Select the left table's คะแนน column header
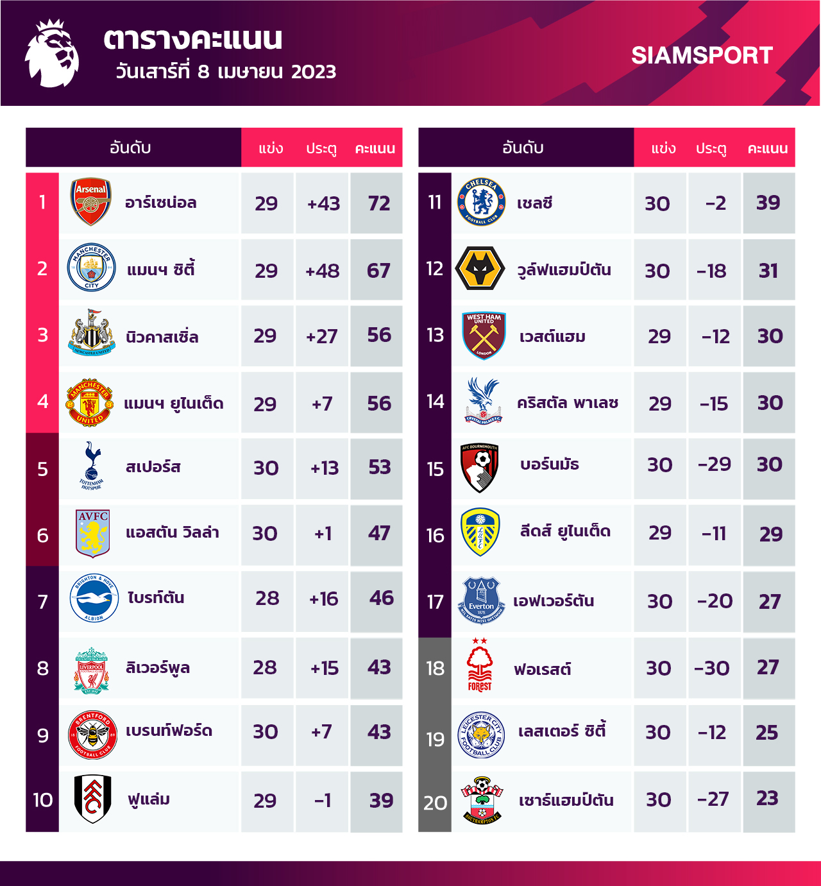Image resolution: width=821 pixels, height=886 pixels. pyautogui.click(x=375, y=148)
